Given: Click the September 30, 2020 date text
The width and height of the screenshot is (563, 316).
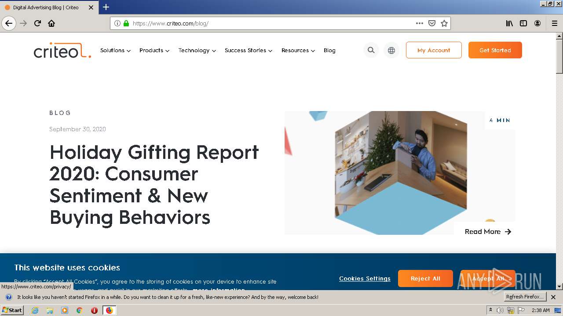Looking at the screenshot, I should [77, 129].
